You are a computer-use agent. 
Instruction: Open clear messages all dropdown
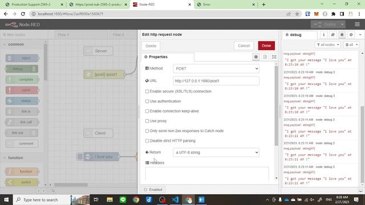point(351,44)
